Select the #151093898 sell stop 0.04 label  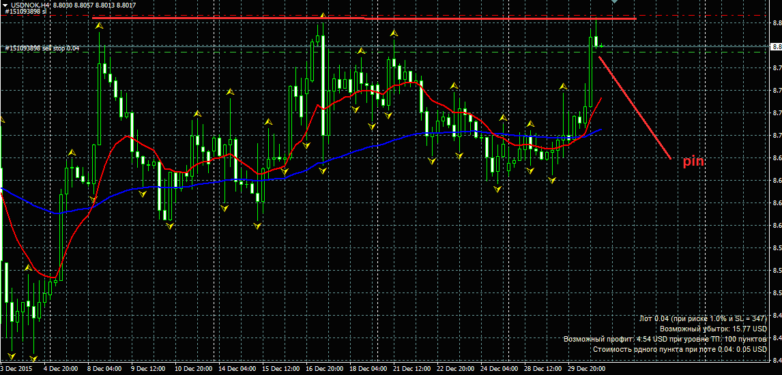click(x=42, y=48)
